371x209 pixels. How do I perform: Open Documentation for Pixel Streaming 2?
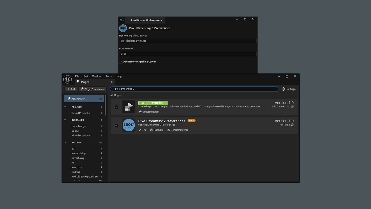pos(149,112)
